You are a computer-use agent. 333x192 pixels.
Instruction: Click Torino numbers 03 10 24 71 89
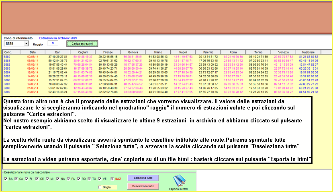[258, 57]
